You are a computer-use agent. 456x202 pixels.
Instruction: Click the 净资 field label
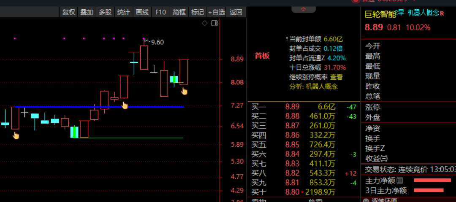point(373,128)
